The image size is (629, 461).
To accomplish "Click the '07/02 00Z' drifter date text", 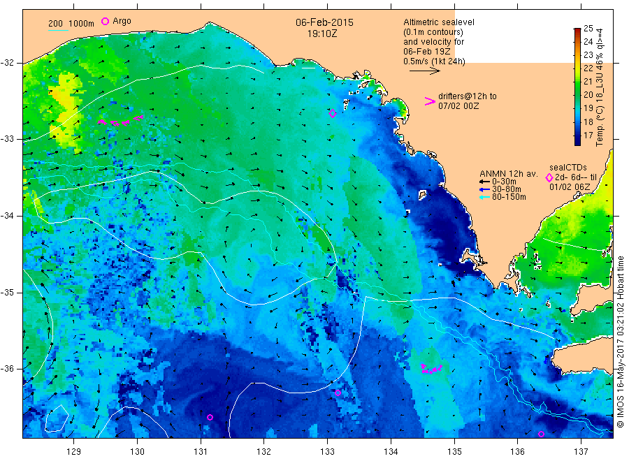I will point(458,106).
